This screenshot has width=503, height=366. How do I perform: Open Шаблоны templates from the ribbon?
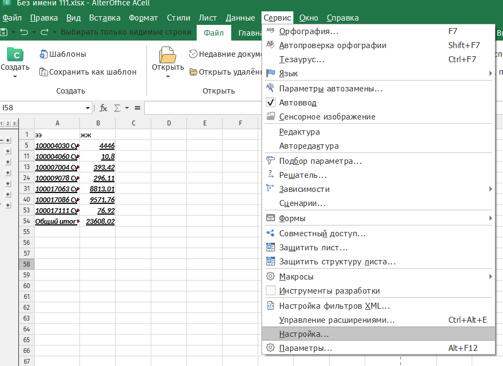click(x=63, y=54)
